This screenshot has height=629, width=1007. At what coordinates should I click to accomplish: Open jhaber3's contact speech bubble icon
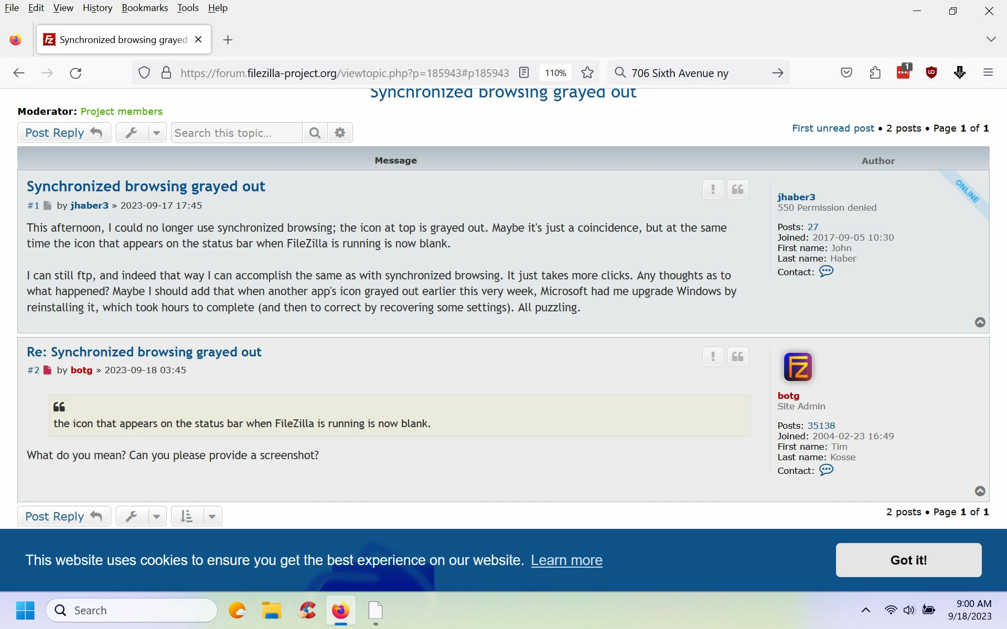click(826, 272)
